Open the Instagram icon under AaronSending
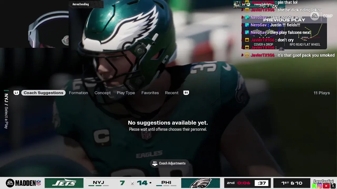This screenshot has width=337, height=189. pyautogui.click(x=319, y=186)
